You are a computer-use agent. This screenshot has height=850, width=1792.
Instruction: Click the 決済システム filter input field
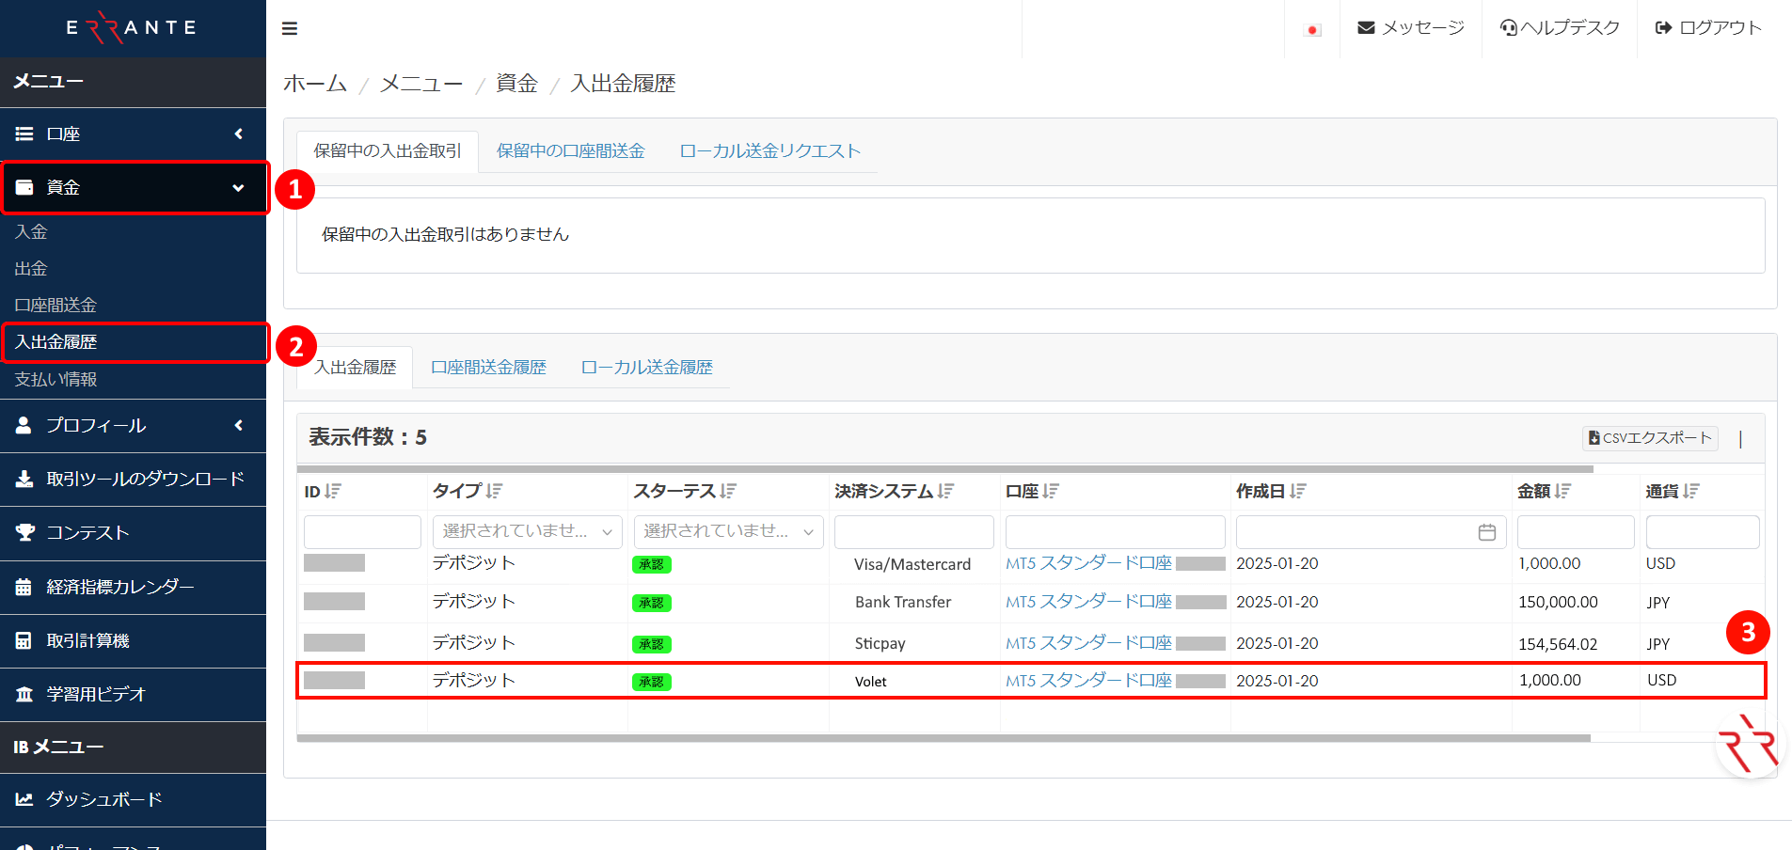913,532
